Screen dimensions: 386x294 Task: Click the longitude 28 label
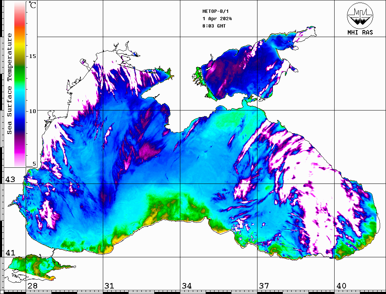click(x=32, y=286)
